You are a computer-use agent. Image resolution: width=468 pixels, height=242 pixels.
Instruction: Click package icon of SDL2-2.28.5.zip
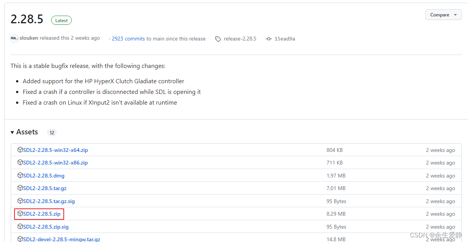(20, 214)
